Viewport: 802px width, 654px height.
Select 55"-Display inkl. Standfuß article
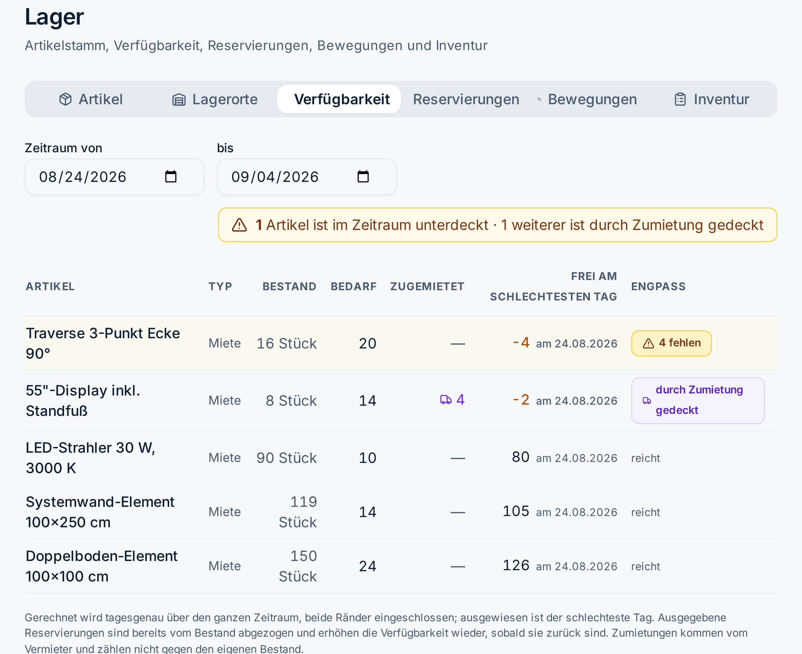click(x=83, y=401)
